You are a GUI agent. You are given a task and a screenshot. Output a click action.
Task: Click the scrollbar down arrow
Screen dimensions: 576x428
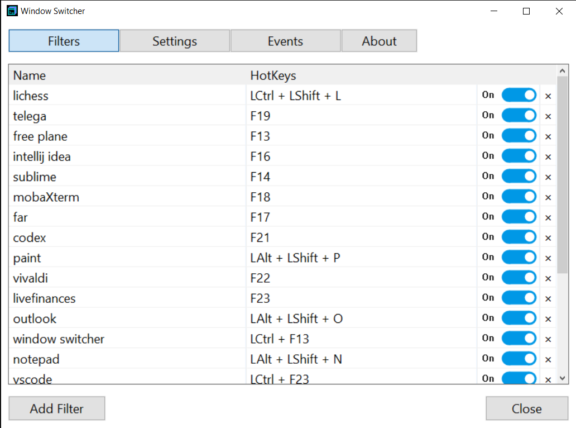pos(562,378)
